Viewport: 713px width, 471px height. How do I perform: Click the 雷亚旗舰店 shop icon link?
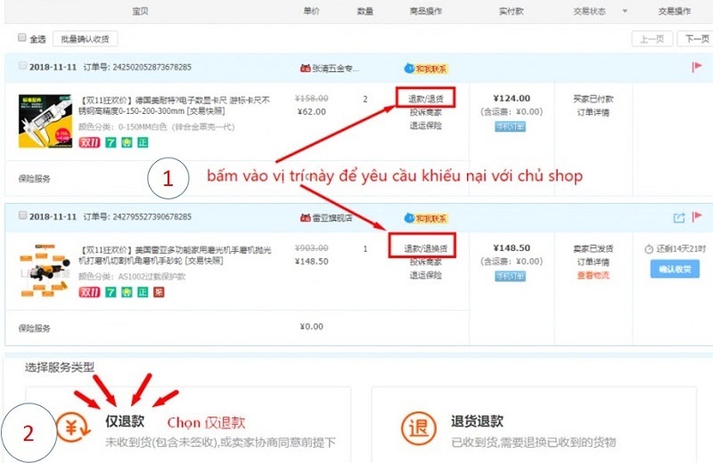[x=304, y=217]
